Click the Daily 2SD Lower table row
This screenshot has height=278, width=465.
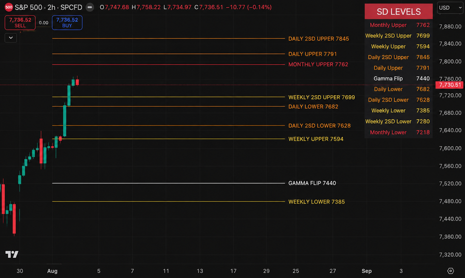(x=399, y=100)
